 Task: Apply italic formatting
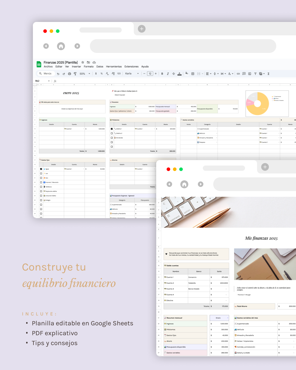(168, 74)
